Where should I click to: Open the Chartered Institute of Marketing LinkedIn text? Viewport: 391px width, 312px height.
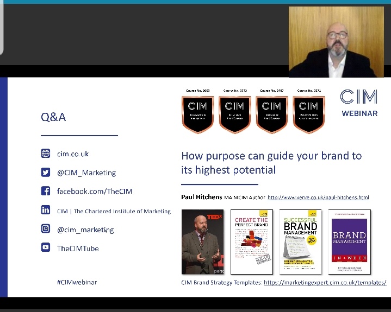coord(114,211)
